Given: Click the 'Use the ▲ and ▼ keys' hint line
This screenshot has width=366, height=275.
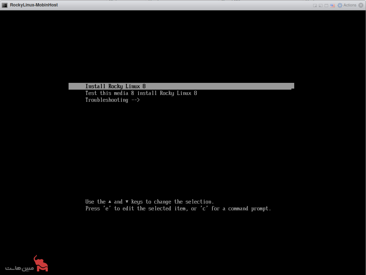Looking at the screenshot, I should point(149,202).
